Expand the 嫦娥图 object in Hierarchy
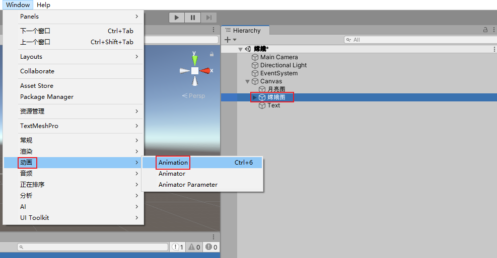Screen dimensions: 497x258 [x=254, y=97]
